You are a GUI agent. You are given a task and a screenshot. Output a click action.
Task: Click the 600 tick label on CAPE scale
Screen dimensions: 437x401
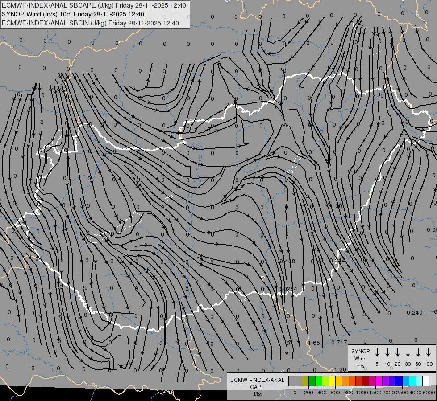click(x=335, y=393)
